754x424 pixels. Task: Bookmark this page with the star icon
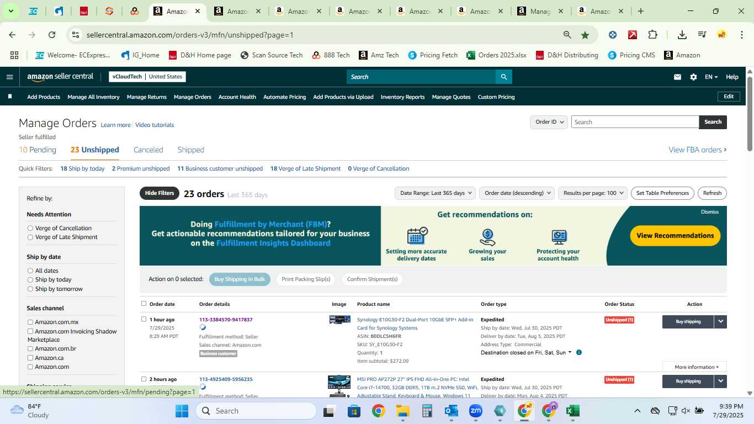tap(585, 35)
